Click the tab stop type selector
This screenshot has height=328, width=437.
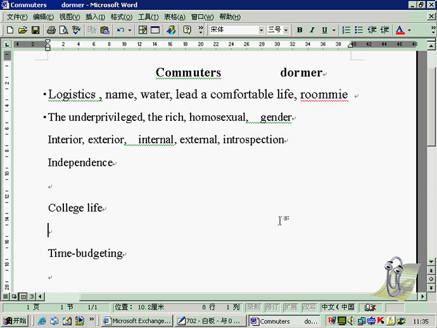(7, 44)
